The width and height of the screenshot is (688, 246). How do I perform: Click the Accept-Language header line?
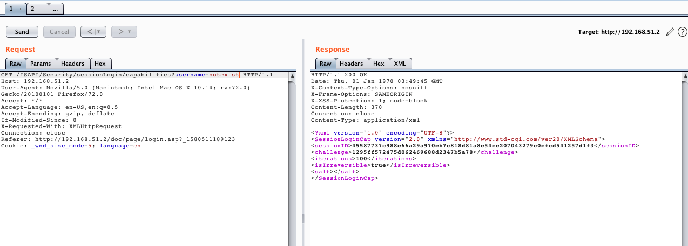click(59, 107)
